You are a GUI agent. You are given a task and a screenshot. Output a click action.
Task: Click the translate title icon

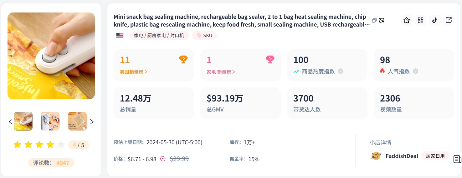tap(382, 21)
